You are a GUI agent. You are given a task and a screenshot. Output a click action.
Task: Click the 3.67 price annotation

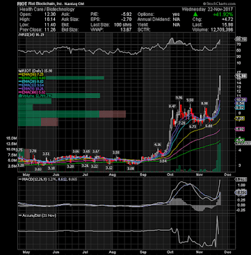click(96, 151)
